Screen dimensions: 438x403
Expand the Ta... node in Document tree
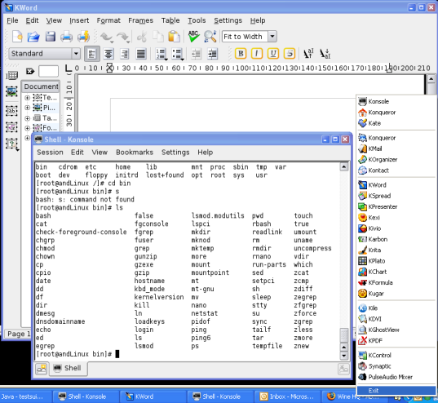click(x=27, y=118)
